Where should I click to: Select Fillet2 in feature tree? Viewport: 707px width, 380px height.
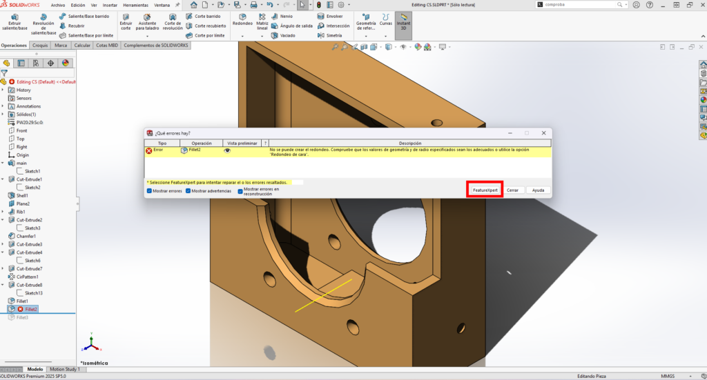30,310
